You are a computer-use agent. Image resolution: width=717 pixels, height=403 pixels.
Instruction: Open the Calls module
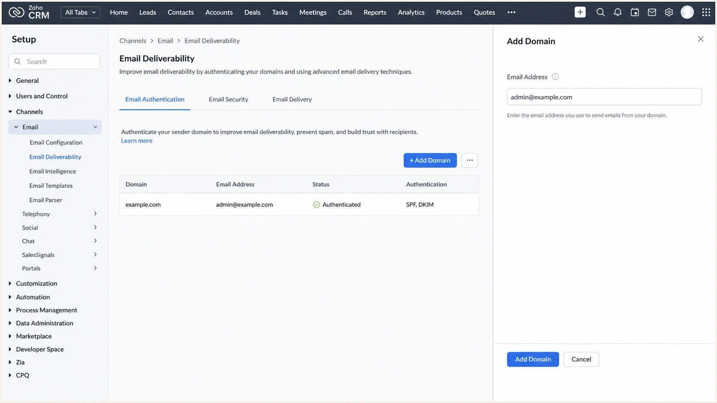click(345, 12)
